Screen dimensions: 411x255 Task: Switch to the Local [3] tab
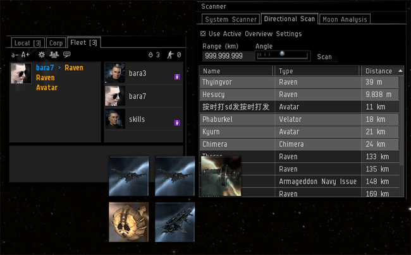point(28,43)
